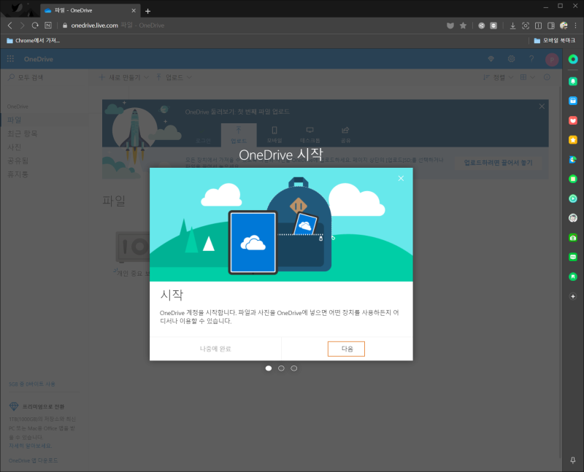Open 최근 항목 in the left navigation
The width and height of the screenshot is (584, 472).
pos(23,134)
